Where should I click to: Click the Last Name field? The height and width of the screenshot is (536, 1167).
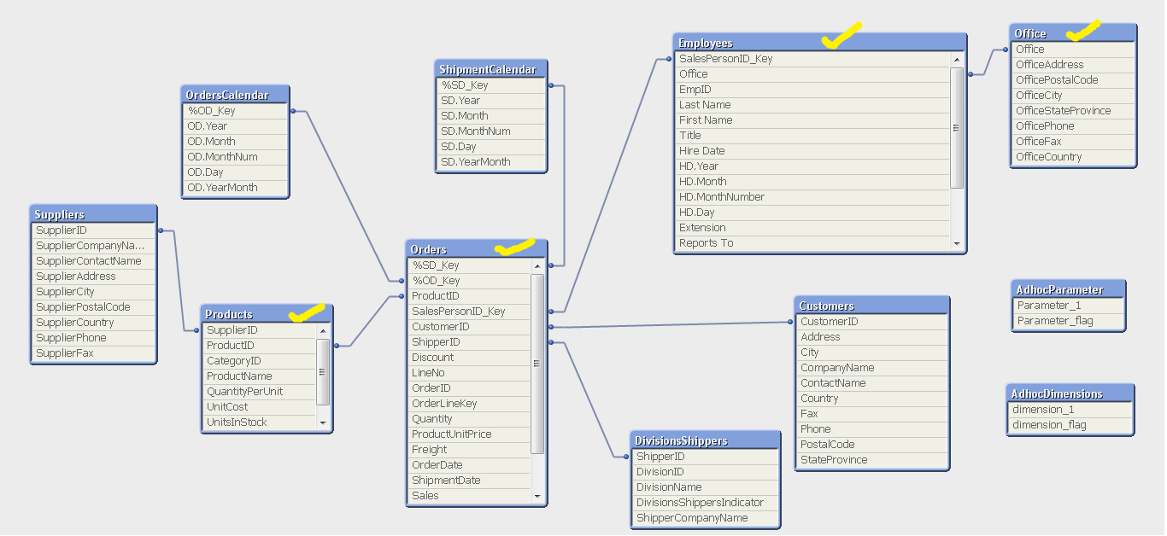[812, 104]
